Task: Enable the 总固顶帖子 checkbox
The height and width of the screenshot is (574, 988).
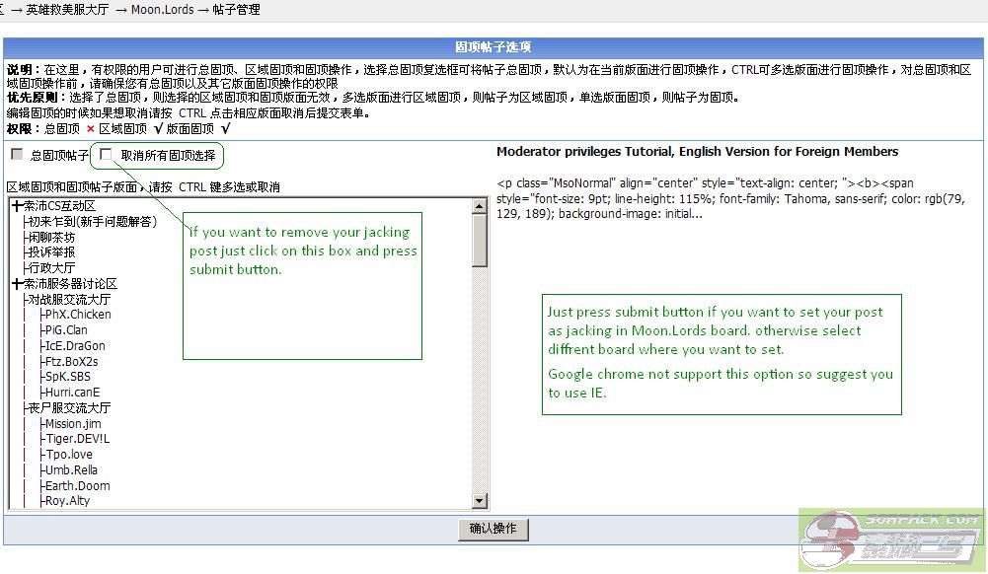Action: 16,154
